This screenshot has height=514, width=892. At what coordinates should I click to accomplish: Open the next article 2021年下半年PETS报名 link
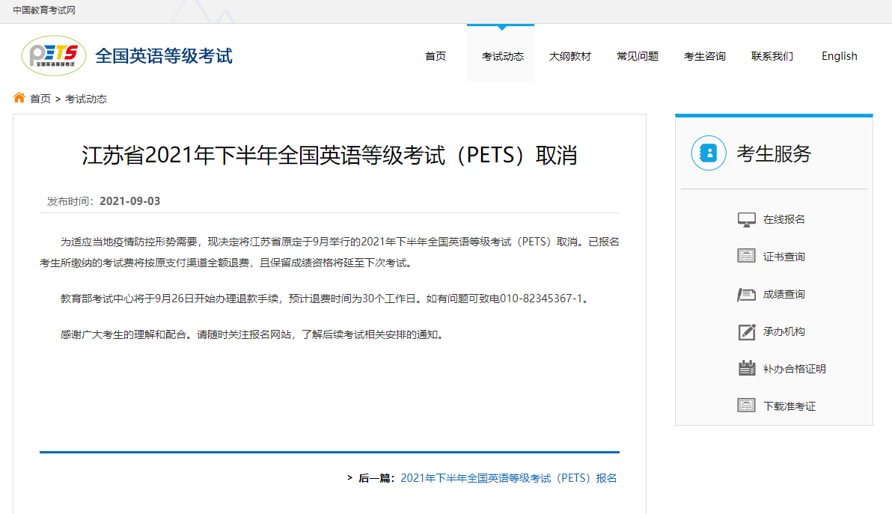coord(508,478)
